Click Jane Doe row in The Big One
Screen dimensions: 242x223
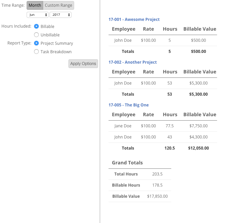pos(163,126)
